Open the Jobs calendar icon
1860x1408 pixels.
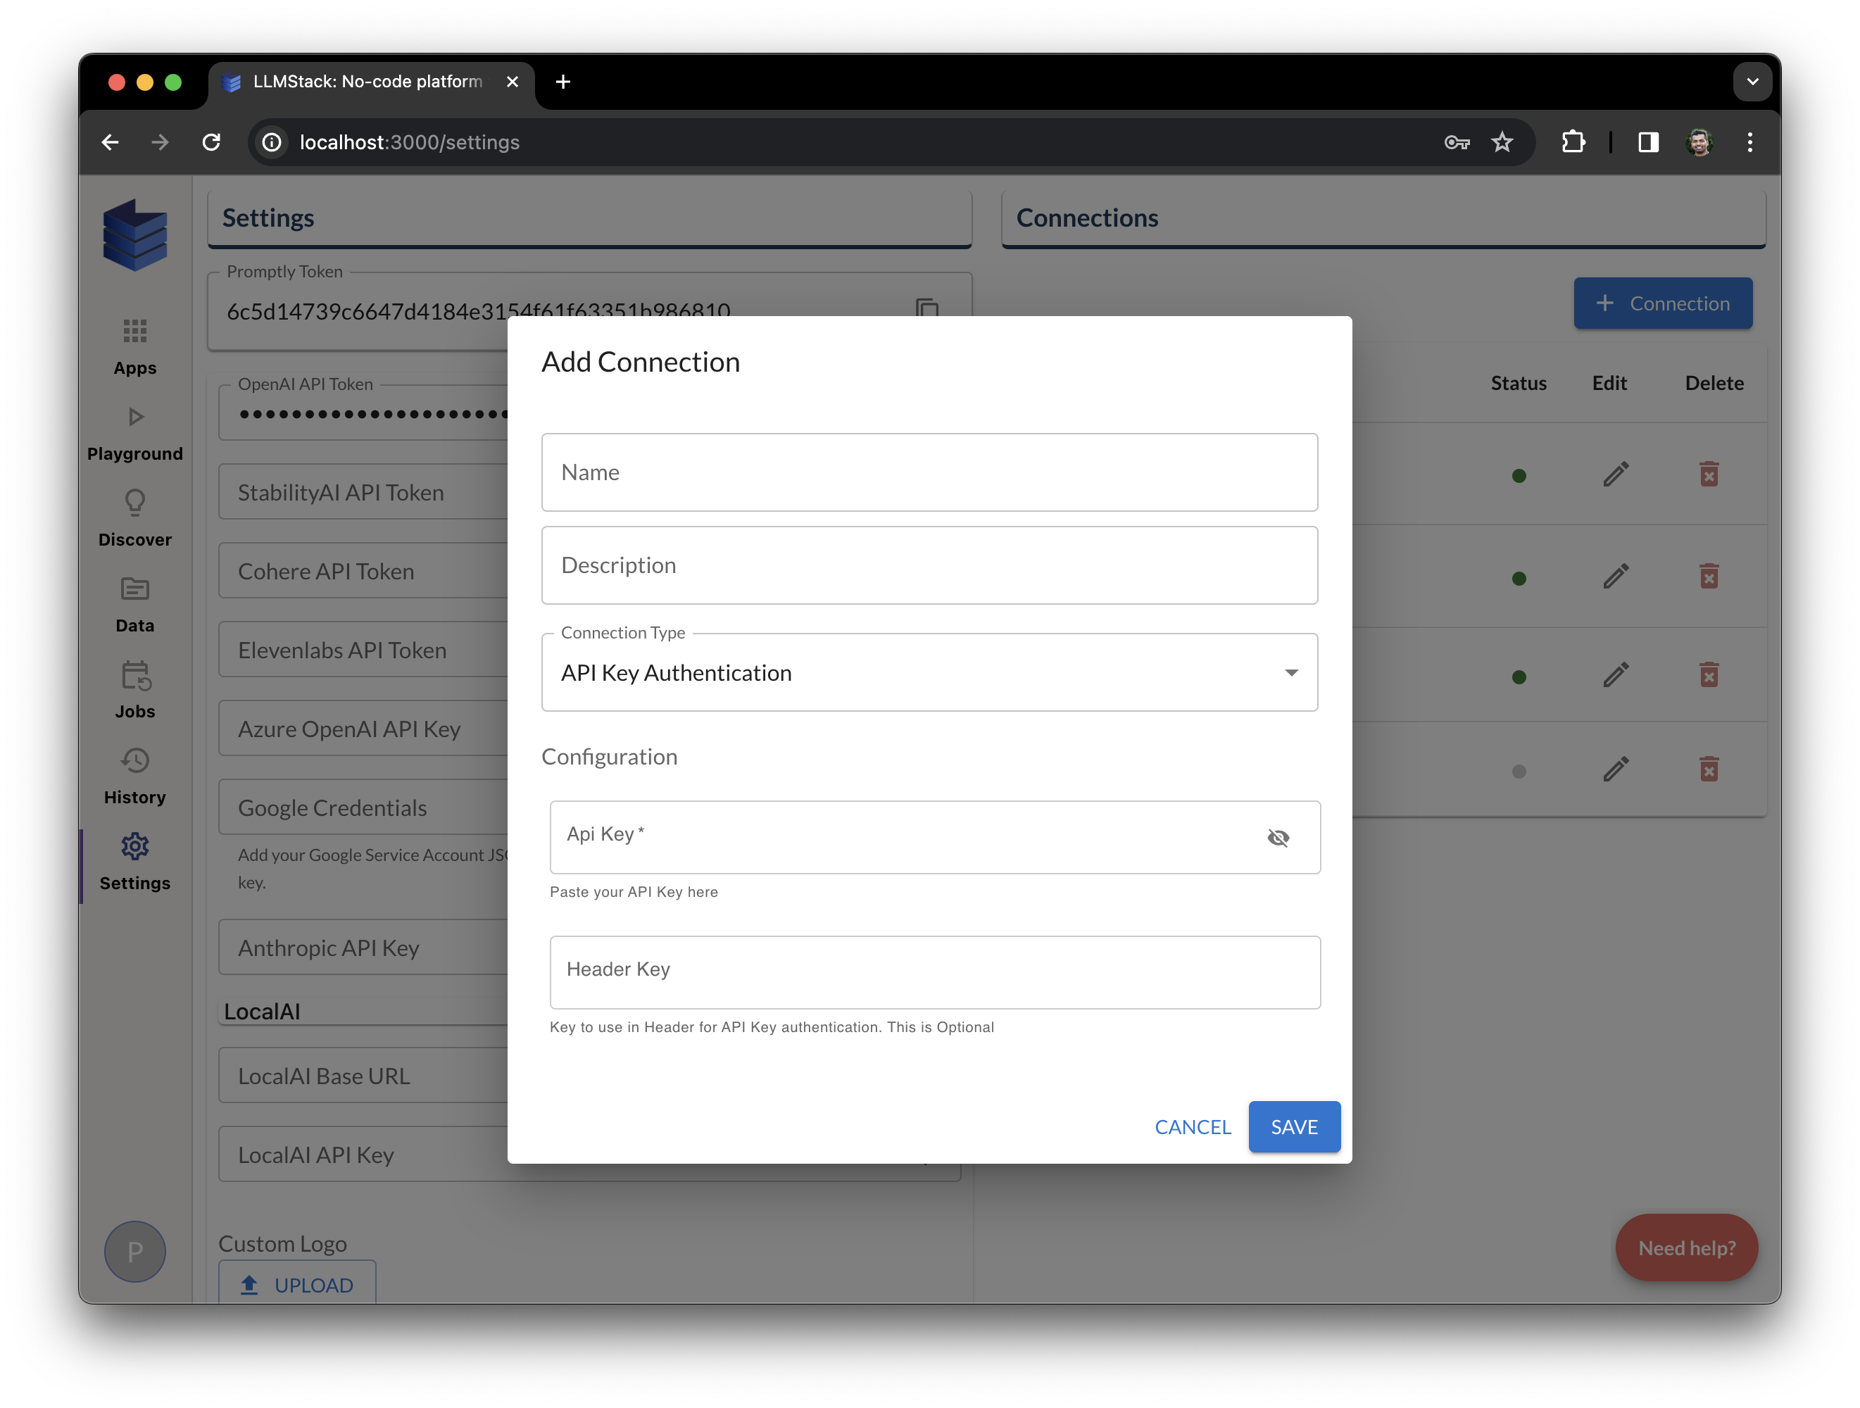134,675
